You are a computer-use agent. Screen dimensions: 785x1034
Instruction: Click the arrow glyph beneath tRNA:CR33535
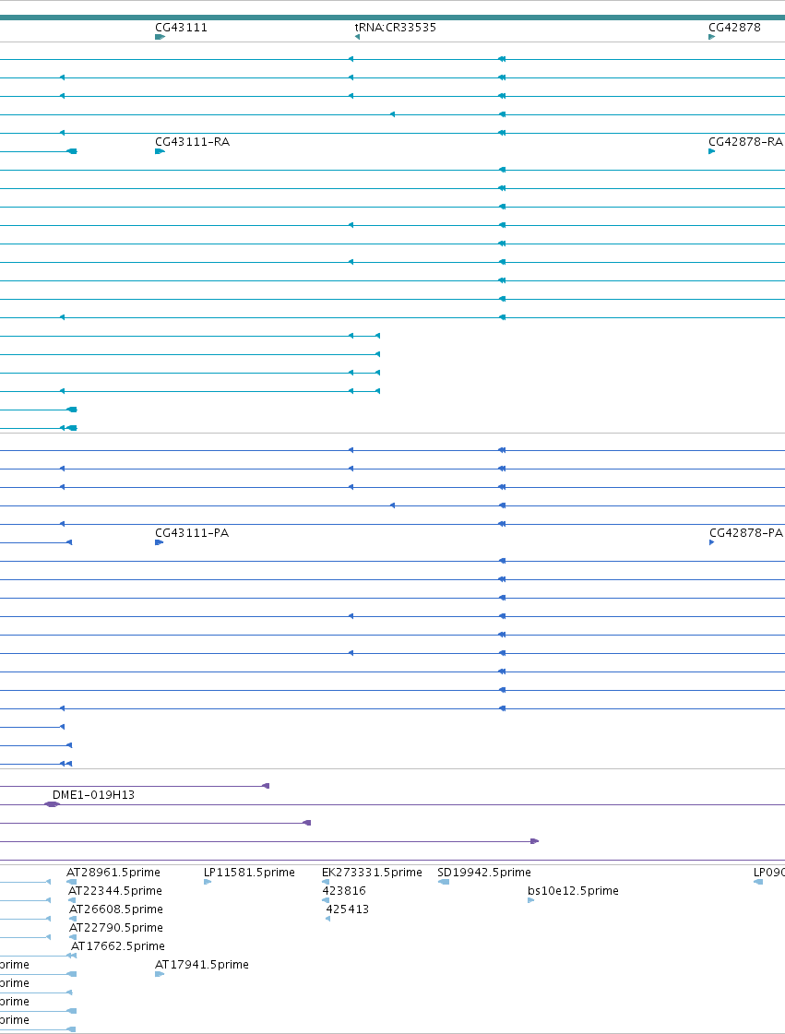point(358,37)
